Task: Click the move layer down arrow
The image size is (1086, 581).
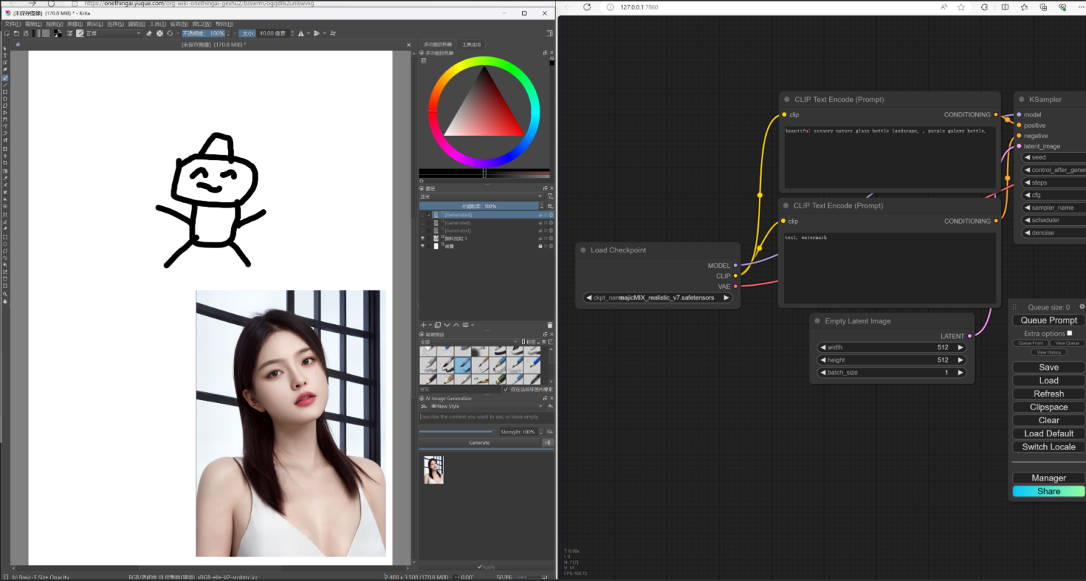Action: [447, 325]
